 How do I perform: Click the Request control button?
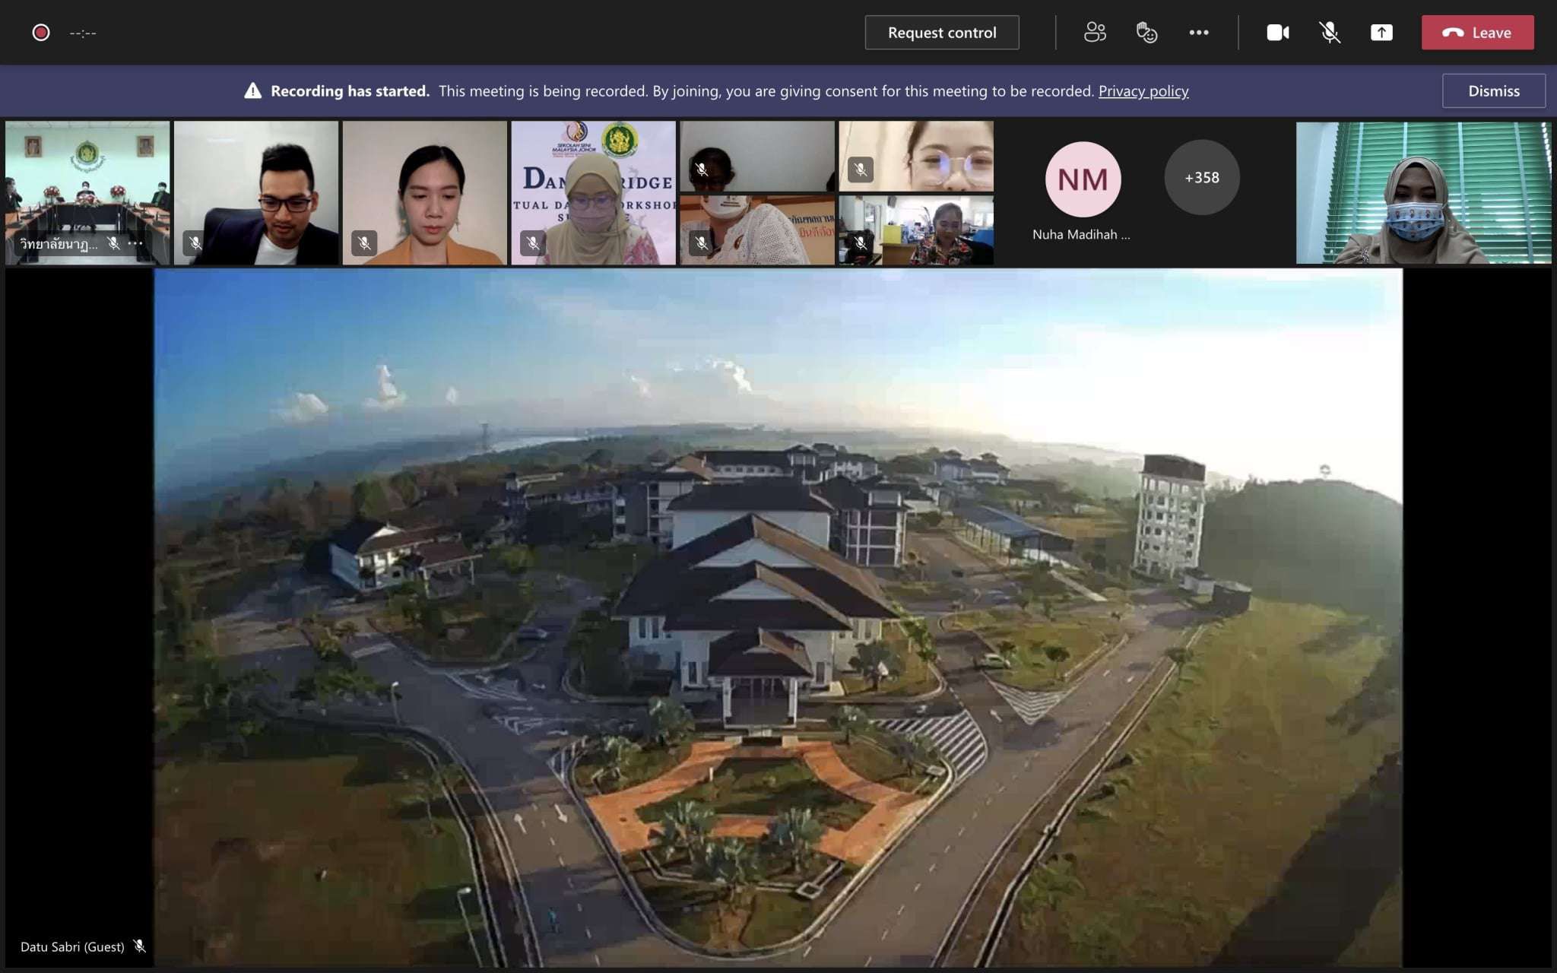941,33
